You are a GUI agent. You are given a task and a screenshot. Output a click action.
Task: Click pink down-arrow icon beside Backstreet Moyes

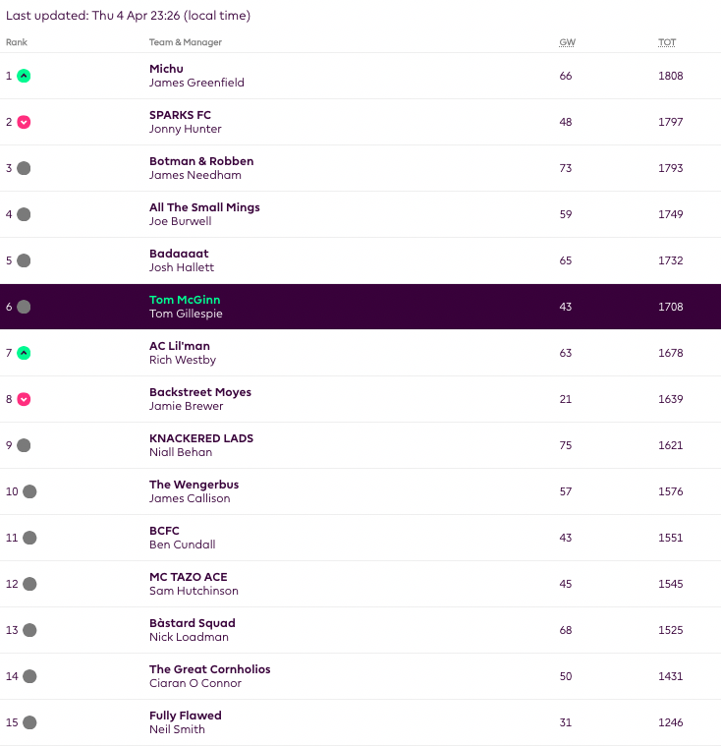point(24,399)
